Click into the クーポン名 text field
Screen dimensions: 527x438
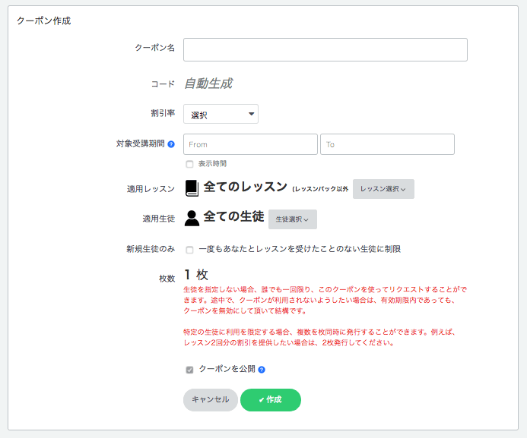pos(325,49)
